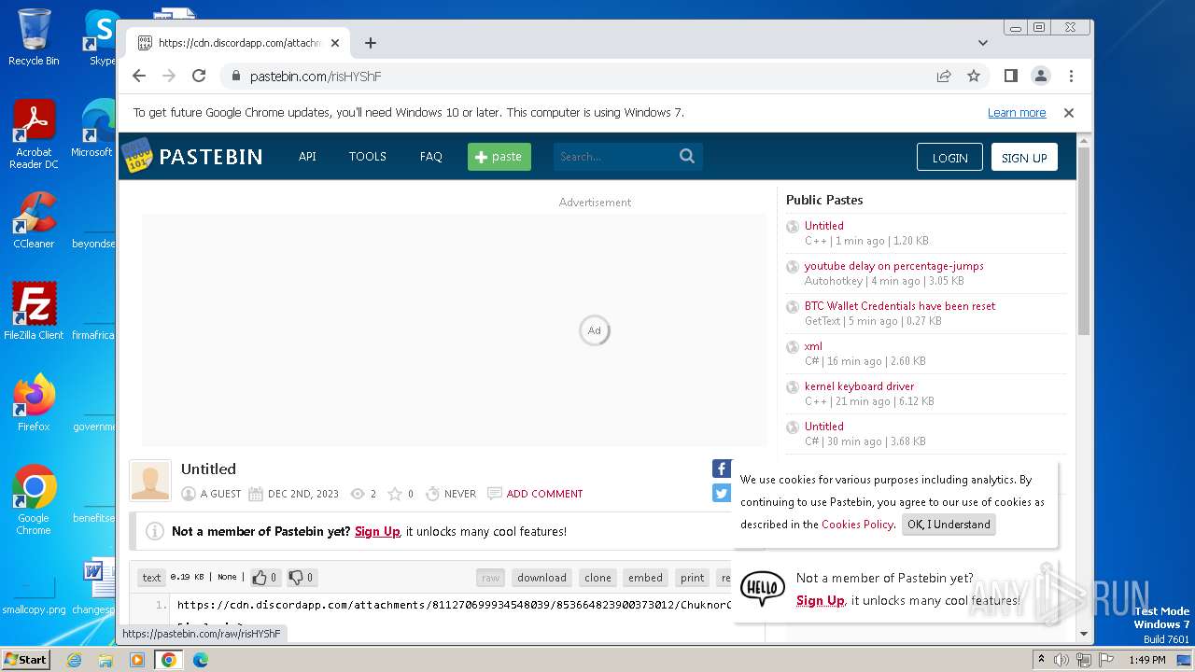Clone the paste
Screen dimensions: 1195x672
[597, 578]
